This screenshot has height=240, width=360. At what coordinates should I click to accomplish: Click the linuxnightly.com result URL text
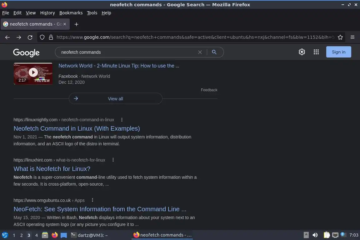point(64,120)
